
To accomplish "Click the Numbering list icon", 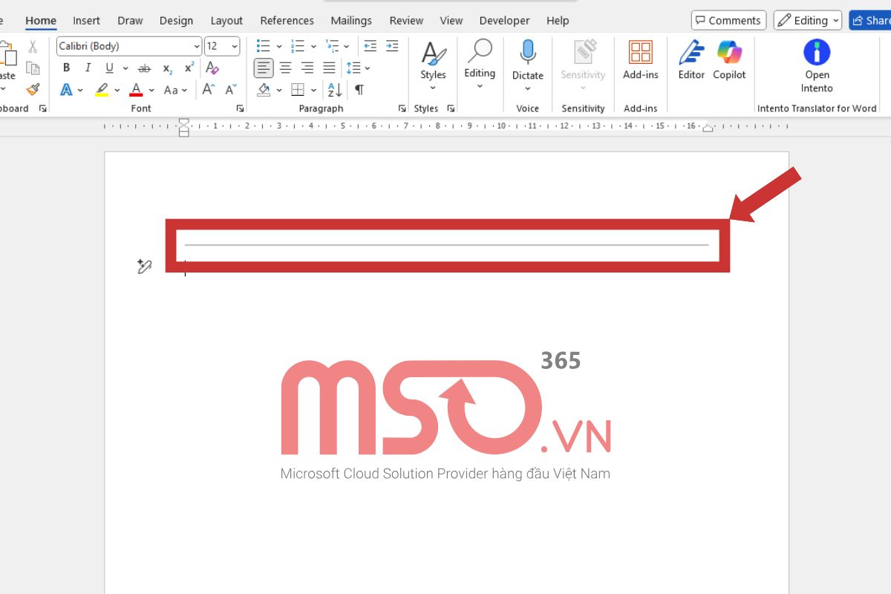I will point(298,47).
